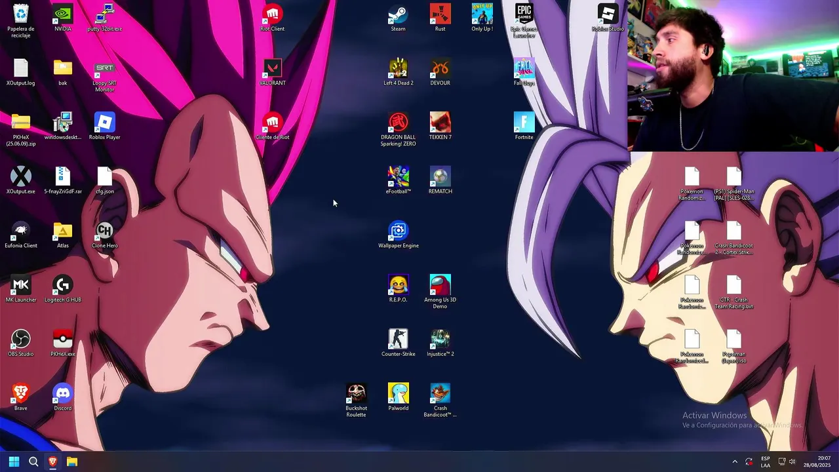Open taskbar Search
The image size is (839, 472).
coord(33,462)
